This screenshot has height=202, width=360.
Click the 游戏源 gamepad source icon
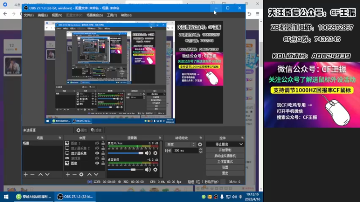(x=67, y=158)
